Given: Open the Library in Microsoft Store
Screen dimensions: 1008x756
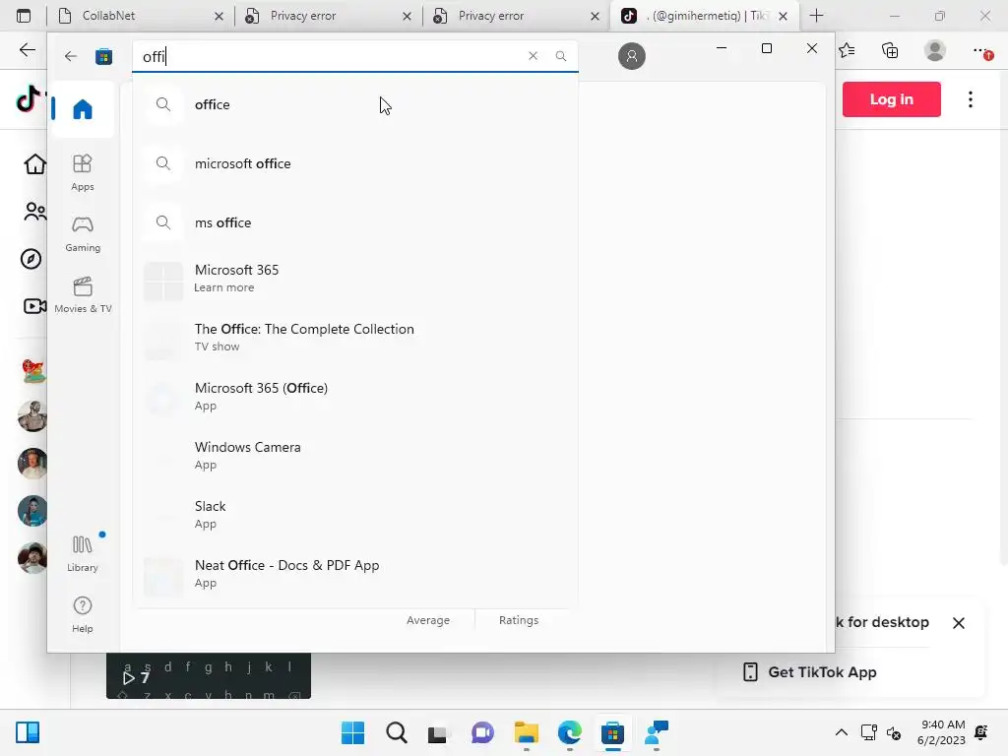Looking at the screenshot, I should coord(83,553).
